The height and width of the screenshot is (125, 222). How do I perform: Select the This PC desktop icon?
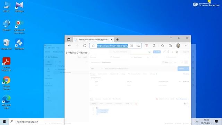tap(7, 7)
